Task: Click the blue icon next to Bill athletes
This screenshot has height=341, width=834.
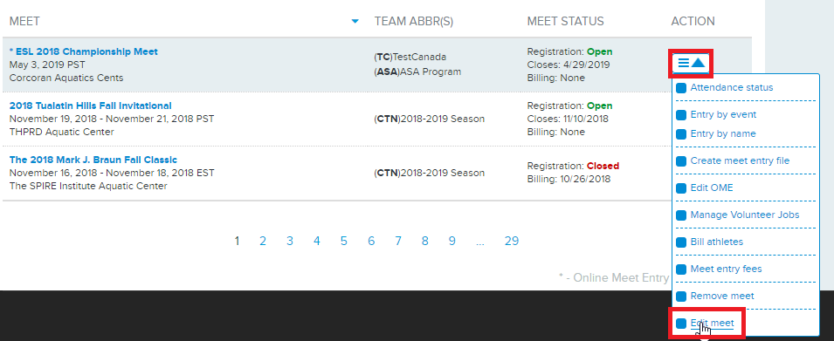Action: coord(681,242)
